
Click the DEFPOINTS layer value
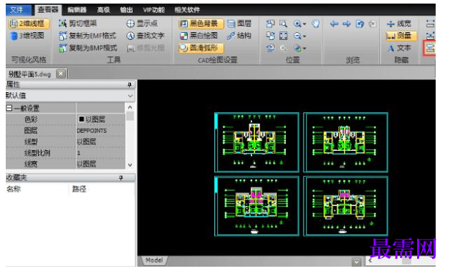[92, 131]
